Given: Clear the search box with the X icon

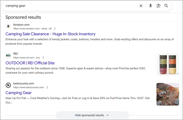Looking at the screenshot, I should (x=141, y=6).
